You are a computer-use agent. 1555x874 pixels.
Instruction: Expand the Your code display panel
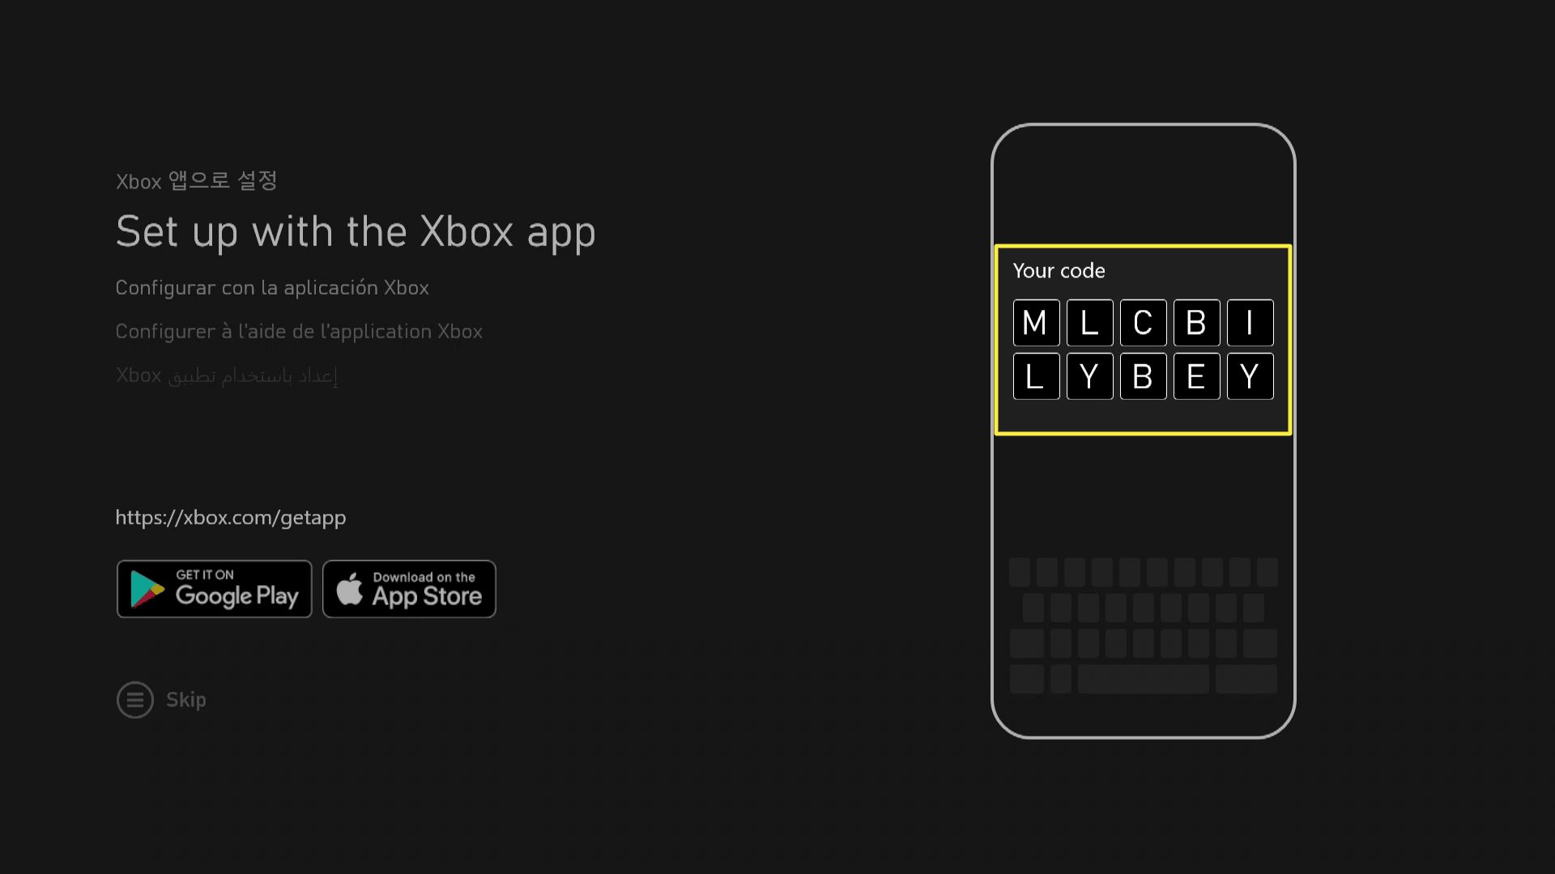tap(1143, 339)
